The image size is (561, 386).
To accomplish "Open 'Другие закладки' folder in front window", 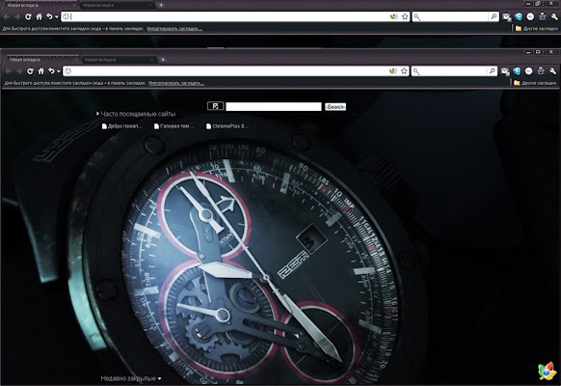I will 535,83.
